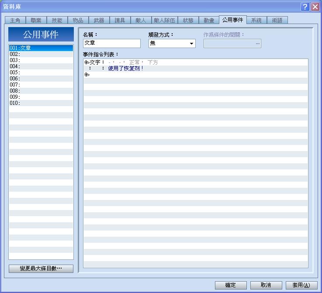Choose event row 006:

41,78
